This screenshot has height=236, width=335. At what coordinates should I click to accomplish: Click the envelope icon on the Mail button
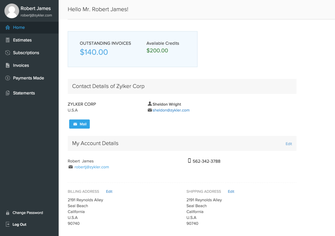tap(75, 124)
